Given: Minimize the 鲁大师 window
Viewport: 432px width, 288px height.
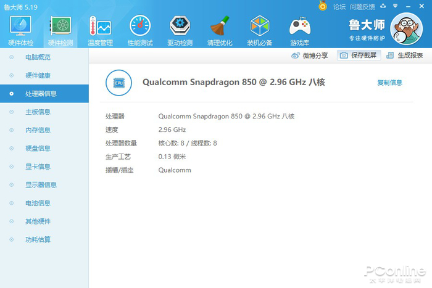Looking at the screenshot, I should 408,6.
